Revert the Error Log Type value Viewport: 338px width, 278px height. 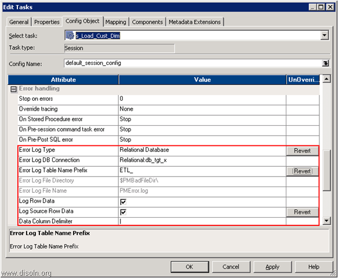(x=302, y=151)
